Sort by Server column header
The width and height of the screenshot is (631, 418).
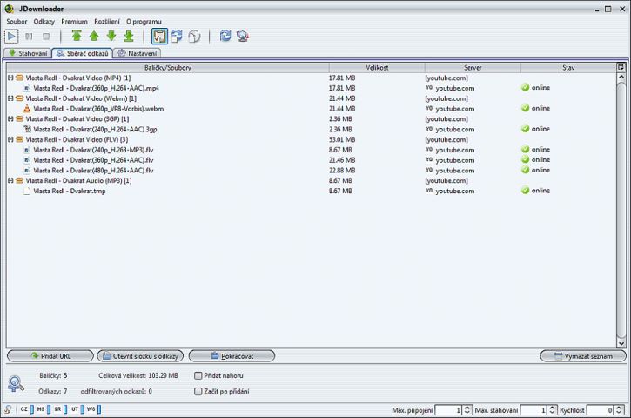pyautogui.click(x=473, y=68)
